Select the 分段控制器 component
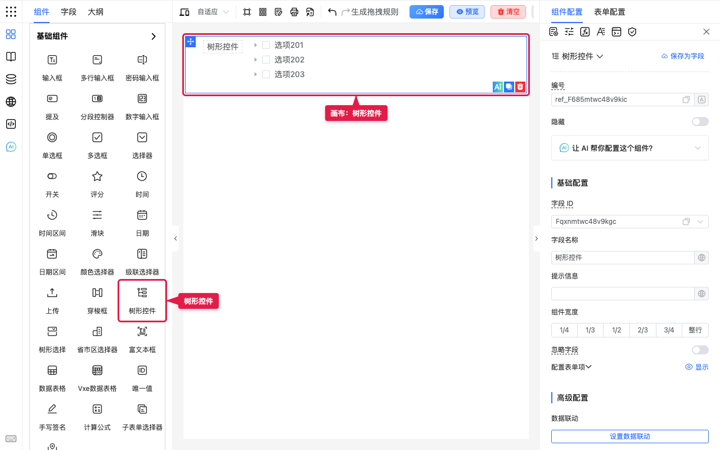Image resolution: width=720 pixels, height=450 pixels. (x=97, y=106)
